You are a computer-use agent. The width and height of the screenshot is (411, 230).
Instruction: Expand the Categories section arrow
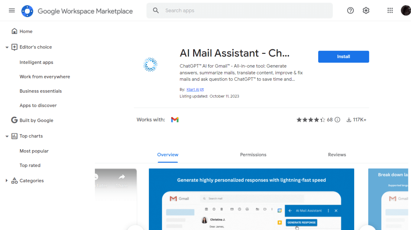(7, 181)
